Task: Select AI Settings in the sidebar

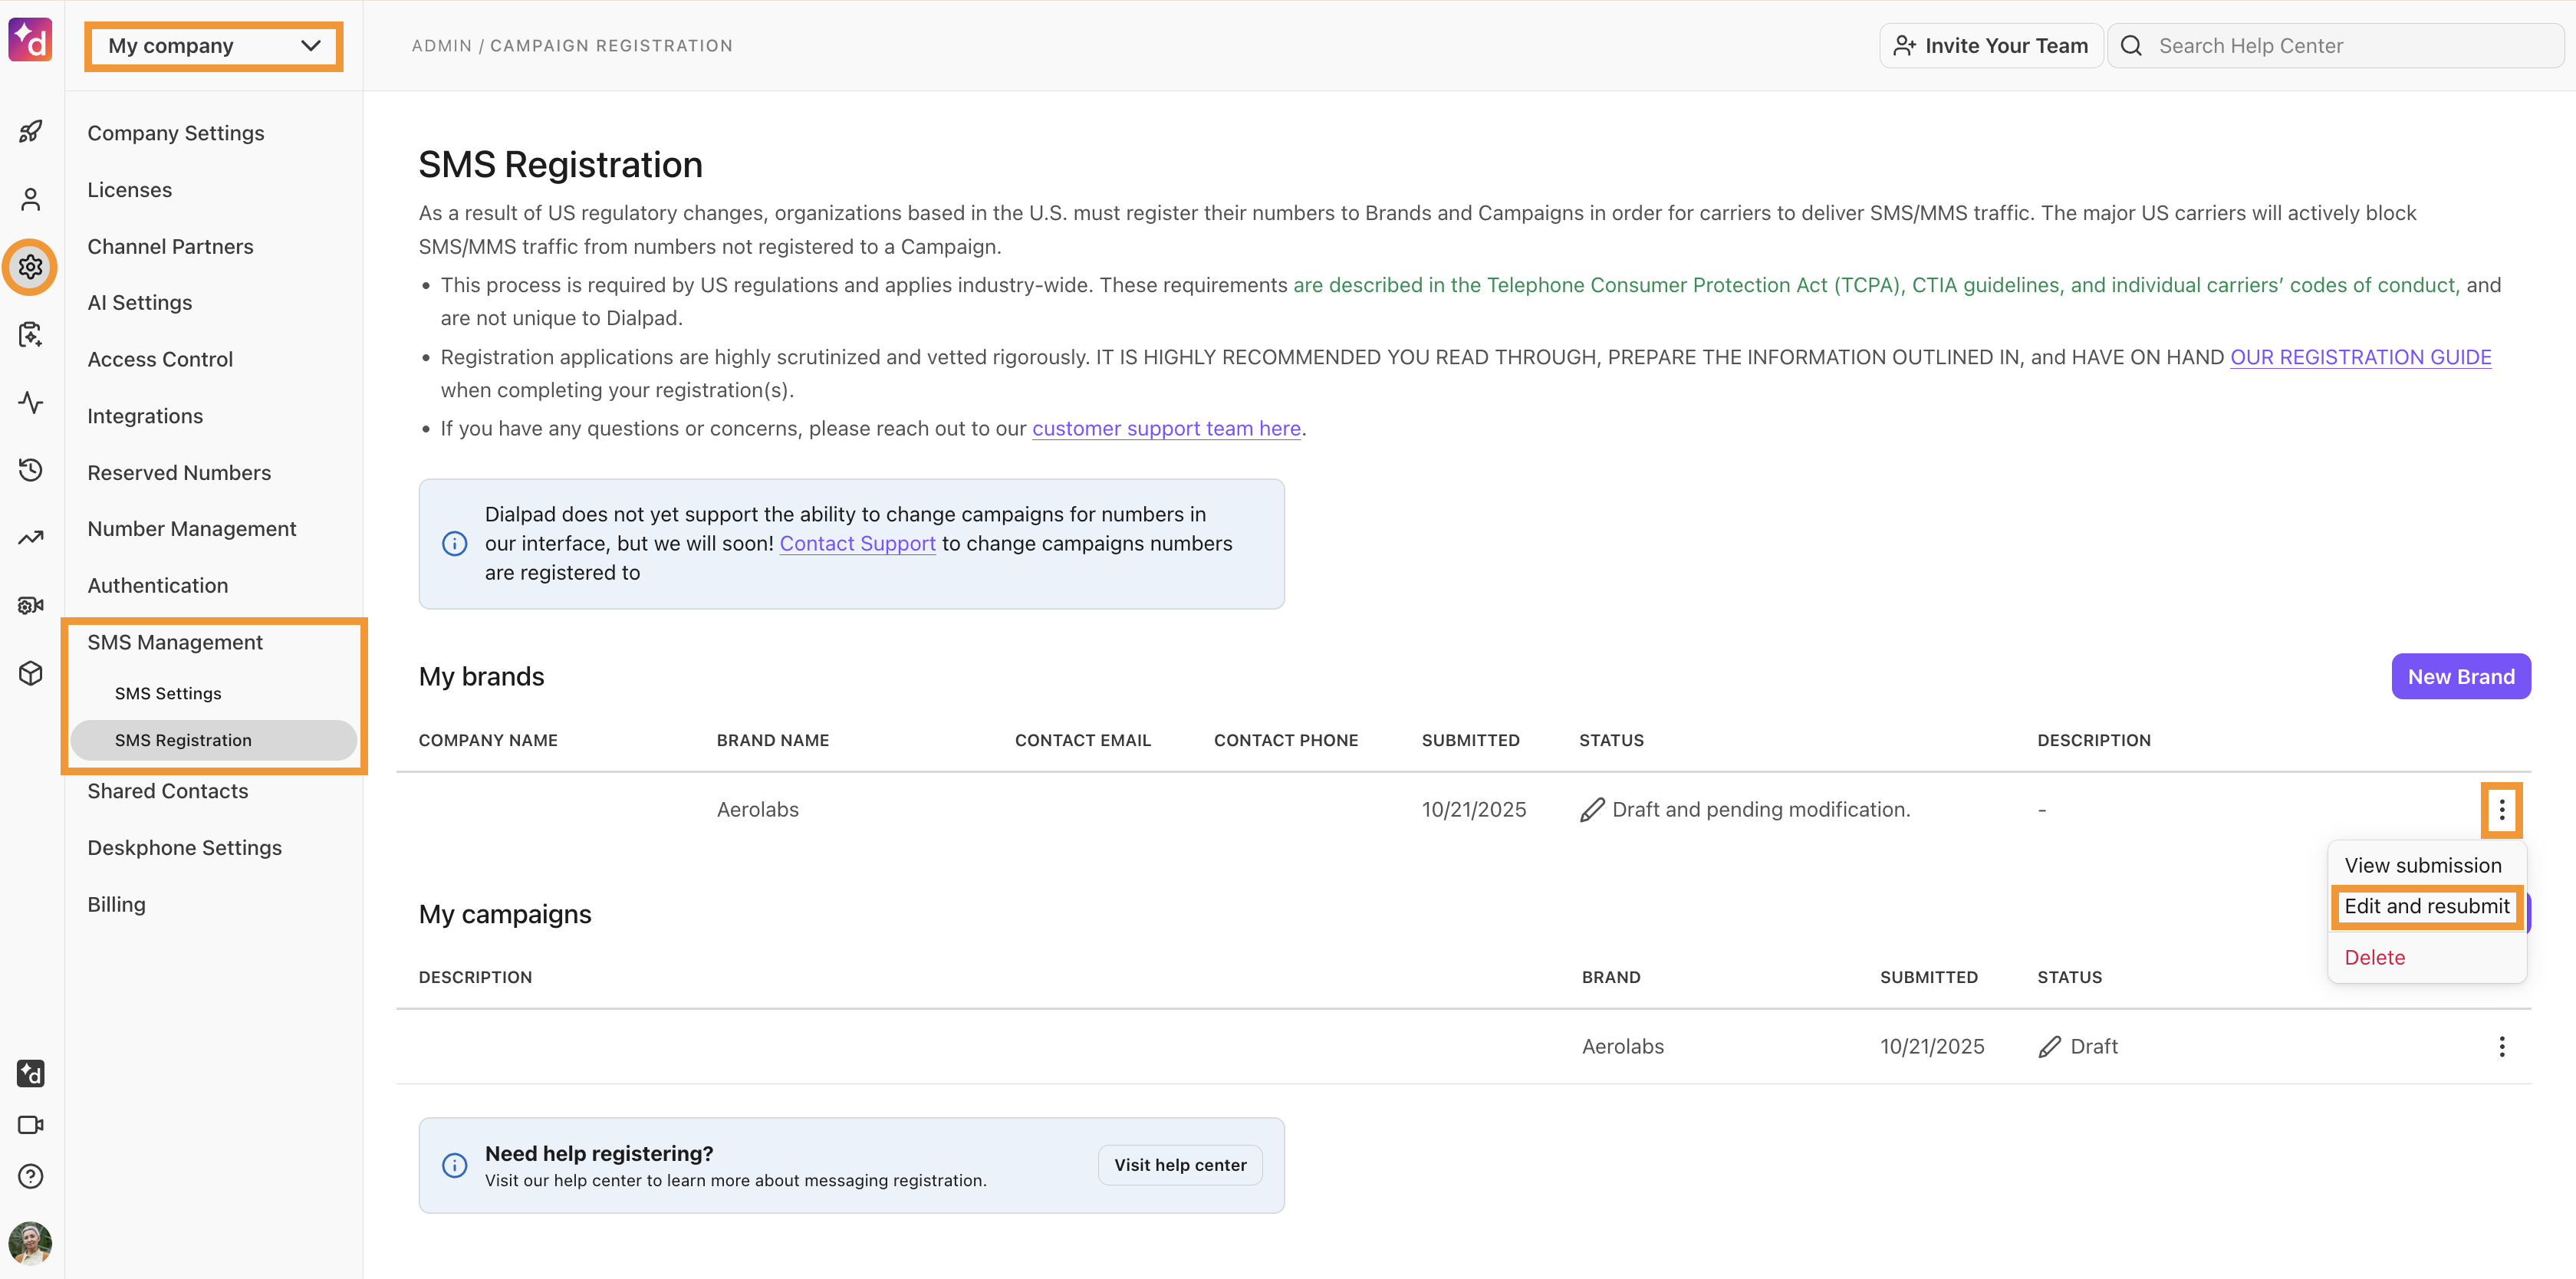Action: pyautogui.click(x=140, y=302)
